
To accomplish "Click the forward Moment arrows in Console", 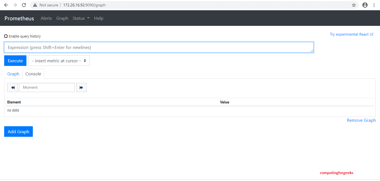I will pos(81,87).
